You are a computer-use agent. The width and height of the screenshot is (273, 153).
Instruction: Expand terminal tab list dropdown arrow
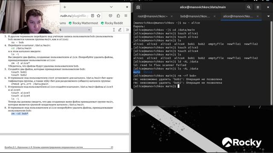click(268, 16)
